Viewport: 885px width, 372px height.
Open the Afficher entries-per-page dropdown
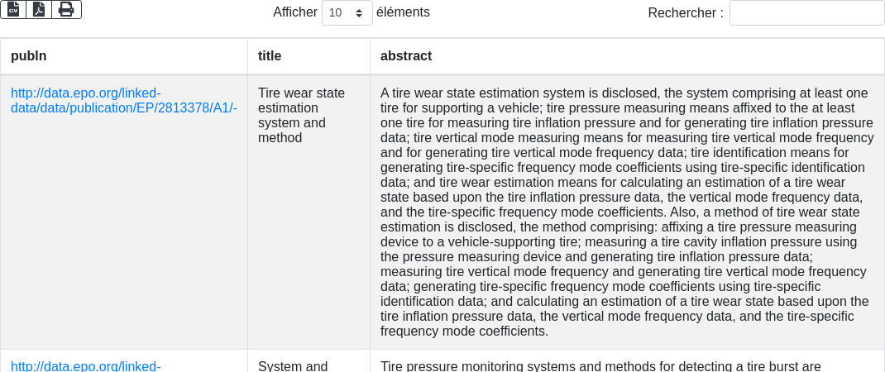point(347,13)
